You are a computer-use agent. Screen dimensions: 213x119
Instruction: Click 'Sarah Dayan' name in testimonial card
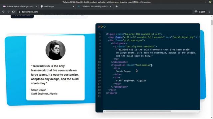tap(39, 90)
